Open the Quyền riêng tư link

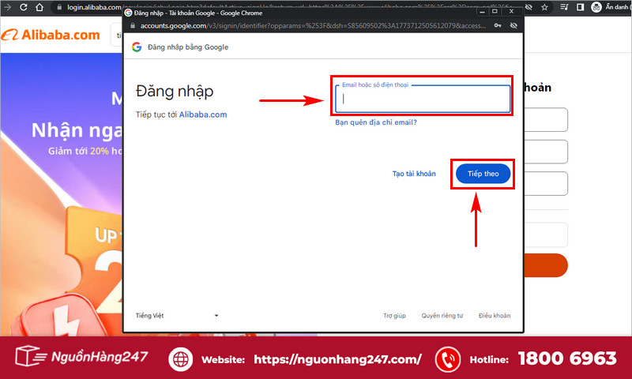[442, 315]
